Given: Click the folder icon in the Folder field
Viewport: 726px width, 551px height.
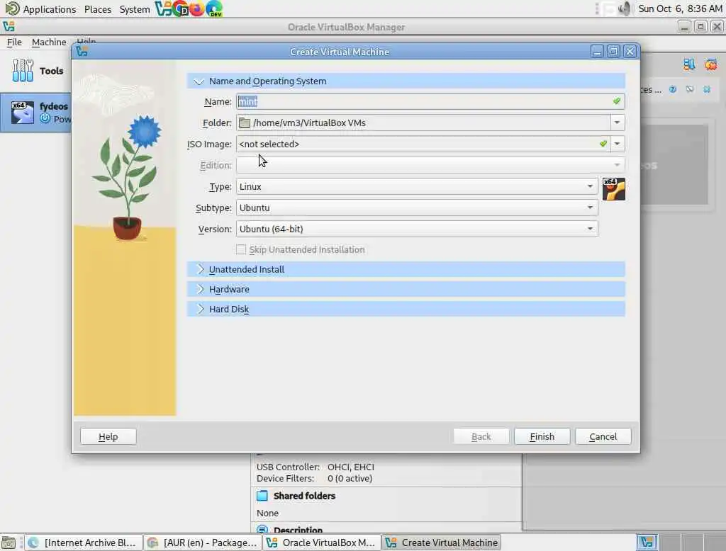Looking at the screenshot, I should click(245, 123).
